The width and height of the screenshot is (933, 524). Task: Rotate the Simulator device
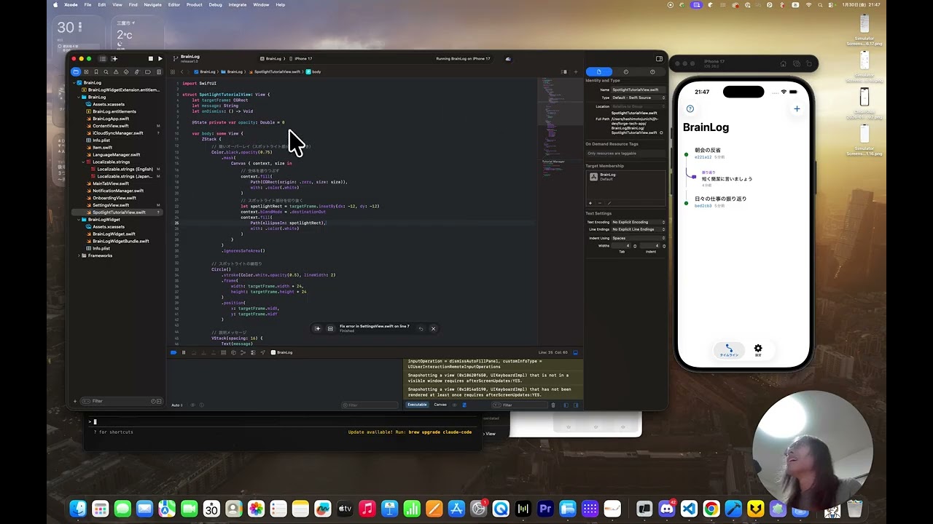(809, 64)
